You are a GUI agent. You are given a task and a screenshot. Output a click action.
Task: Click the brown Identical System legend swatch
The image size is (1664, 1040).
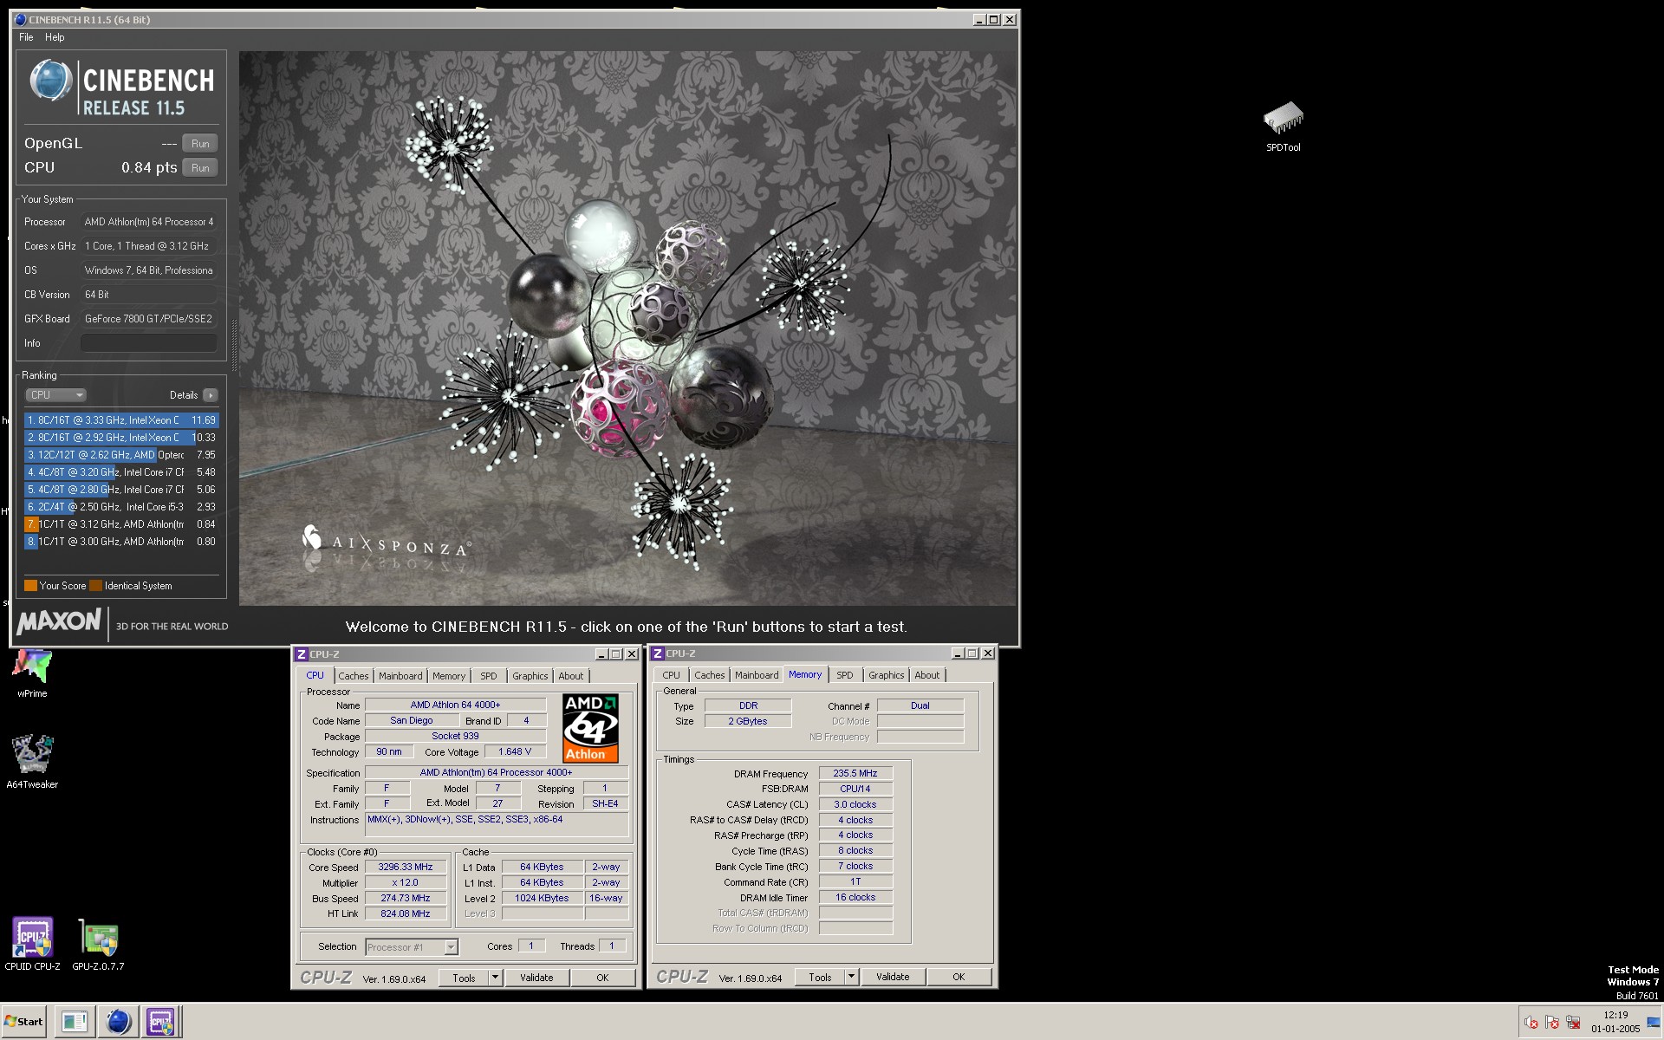point(95,586)
